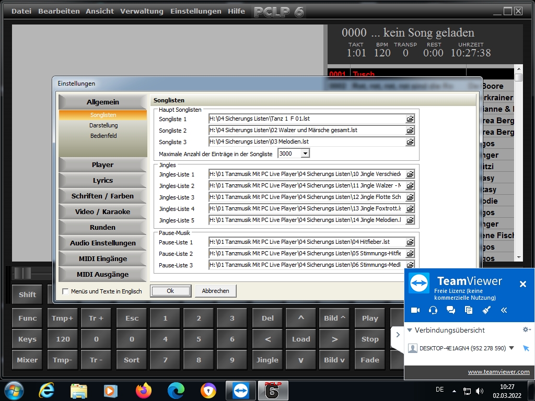Image resolution: width=535 pixels, height=401 pixels.
Task: Click the Ok button in Einstellungen
Action: 170,291
